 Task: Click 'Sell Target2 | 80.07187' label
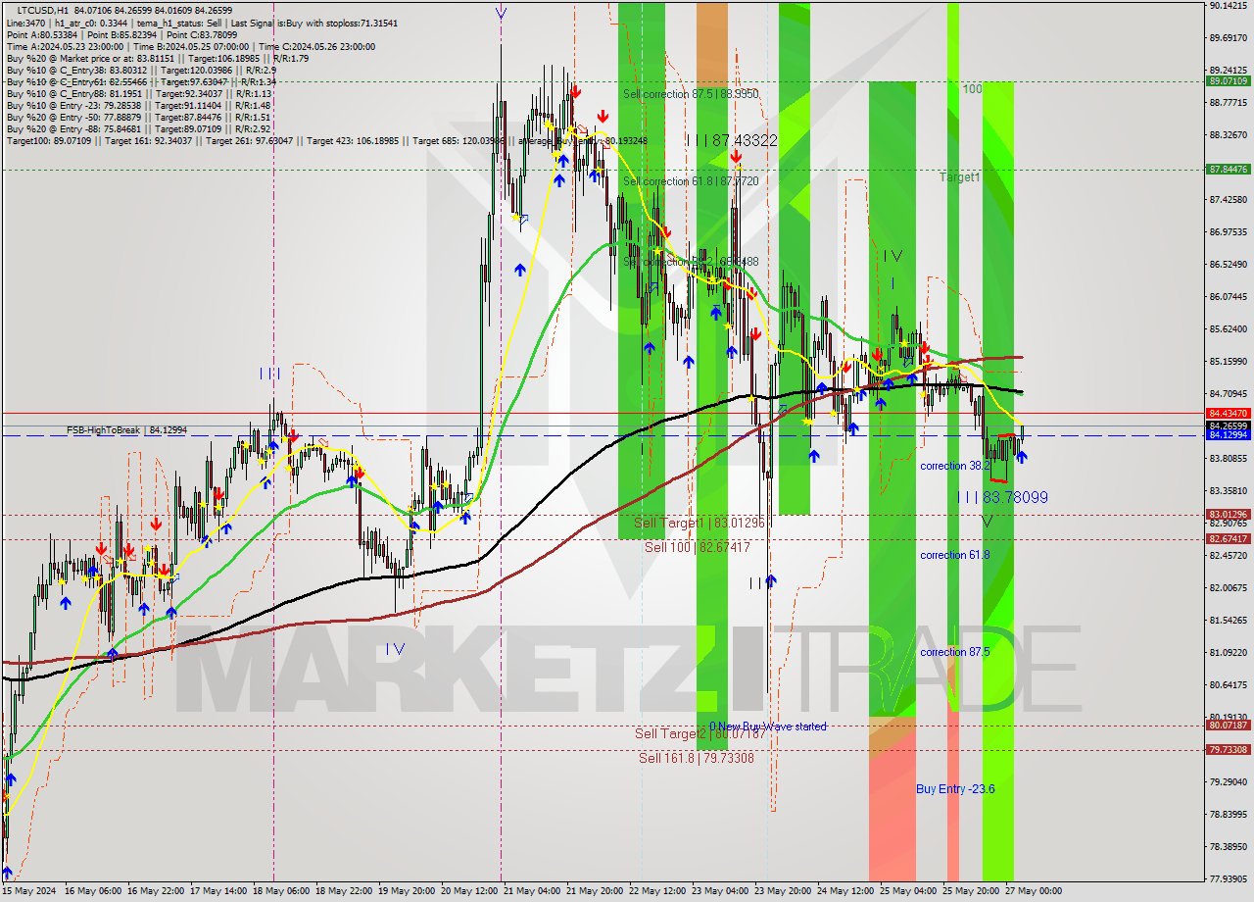click(699, 733)
